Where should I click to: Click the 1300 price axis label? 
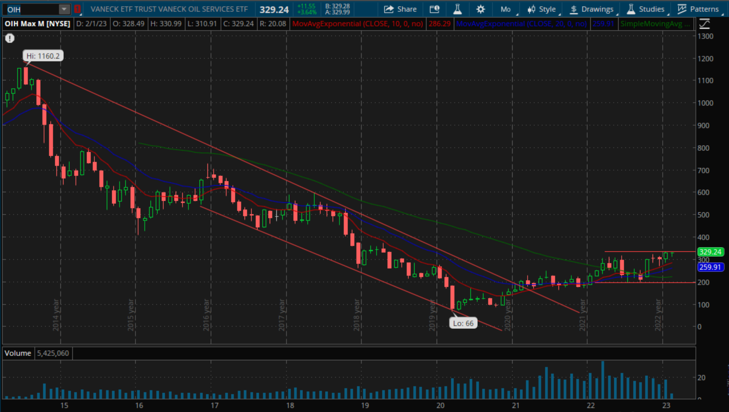point(706,36)
